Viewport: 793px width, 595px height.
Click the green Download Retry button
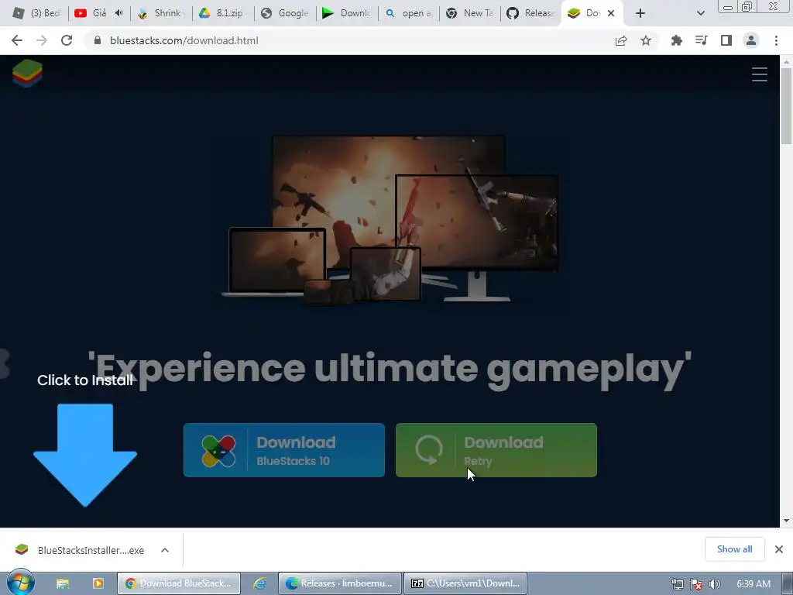point(496,450)
